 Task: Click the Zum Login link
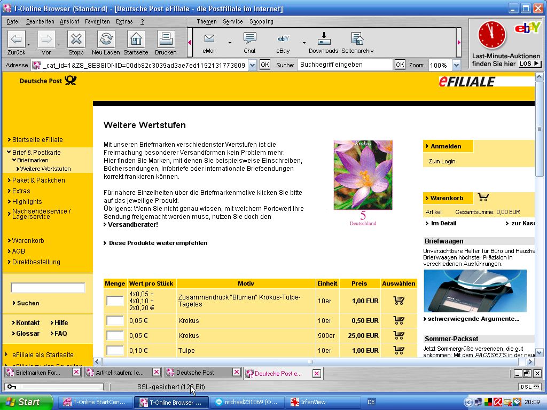pyautogui.click(x=442, y=161)
